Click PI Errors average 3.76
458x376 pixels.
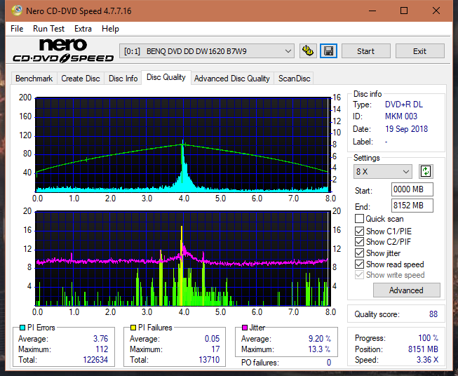(x=101, y=339)
